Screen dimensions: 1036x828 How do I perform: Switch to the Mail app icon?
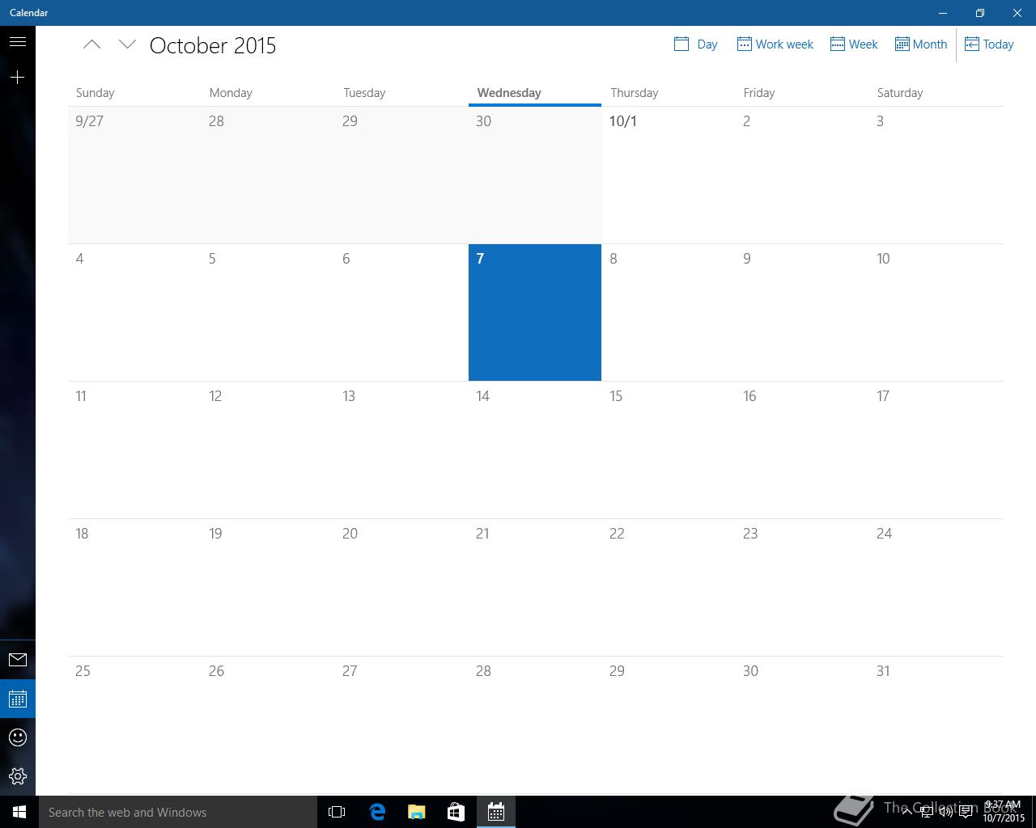18,660
